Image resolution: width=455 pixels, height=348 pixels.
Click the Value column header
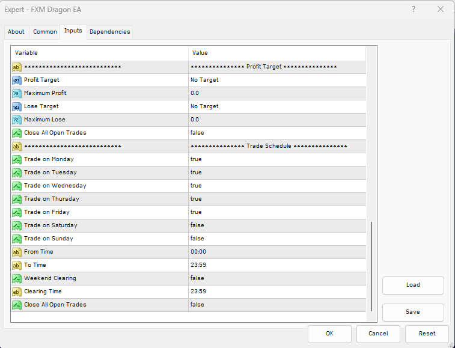(277, 53)
